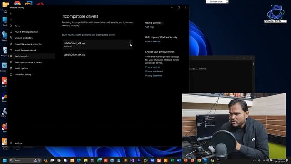Viewport: 291px width, 164px height.
Task: Click the Device performance & health heart icon
Action: [x=11, y=62]
